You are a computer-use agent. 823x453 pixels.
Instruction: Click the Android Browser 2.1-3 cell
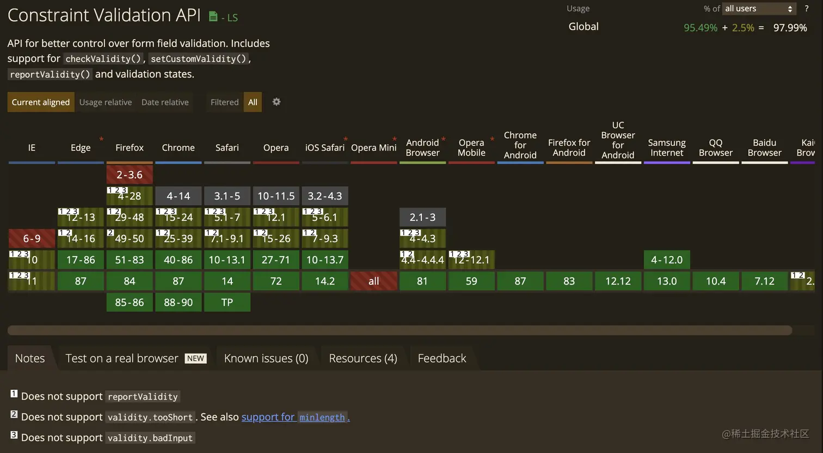click(x=422, y=217)
